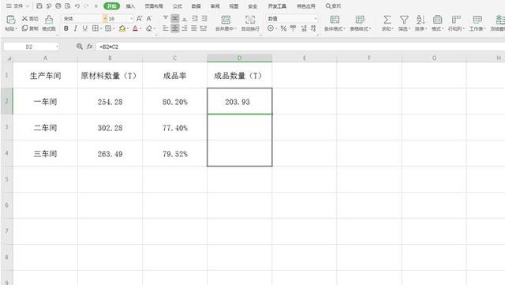This screenshot has width=505, height=285.
Task: Switch to the Data tab
Action: (x=196, y=6)
